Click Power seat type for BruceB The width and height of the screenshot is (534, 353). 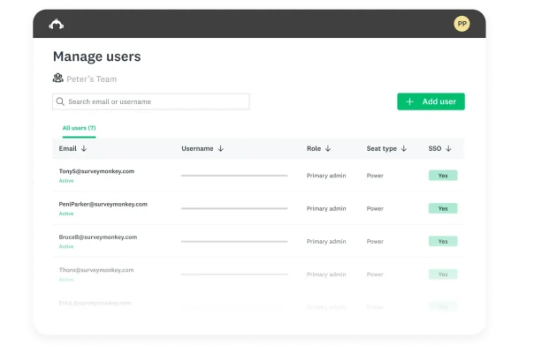[375, 242]
